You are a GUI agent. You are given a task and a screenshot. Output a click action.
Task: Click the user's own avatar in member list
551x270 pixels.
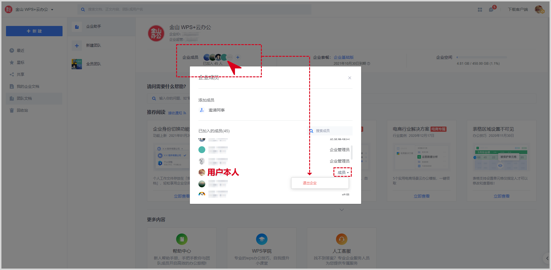click(202, 172)
